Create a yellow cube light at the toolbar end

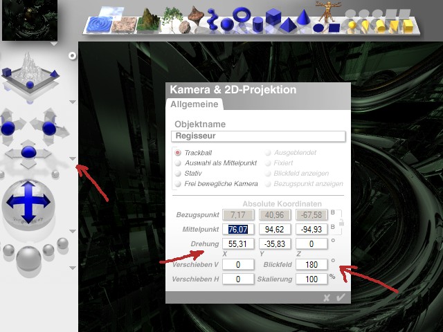408,26
